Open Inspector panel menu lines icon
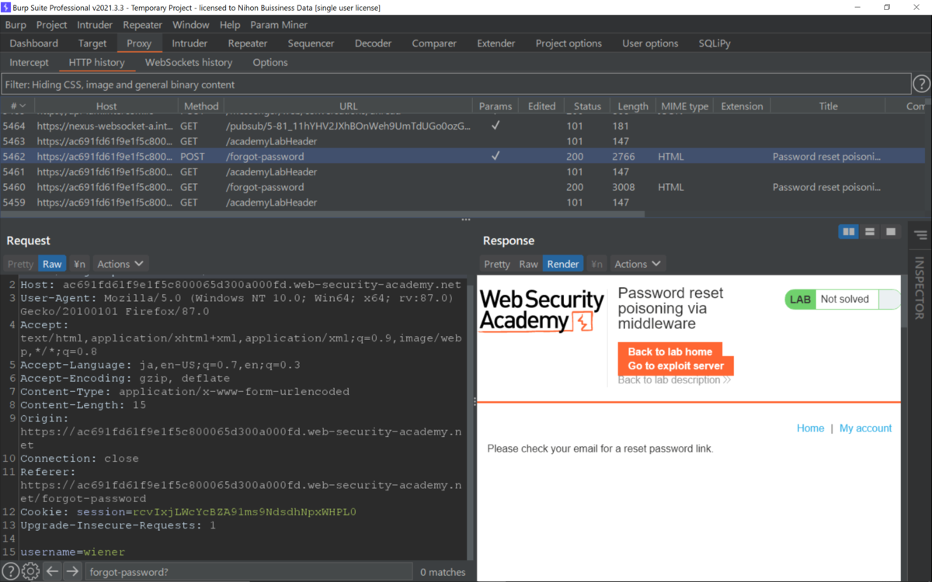This screenshot has width=932, height=582. [920, 236]
